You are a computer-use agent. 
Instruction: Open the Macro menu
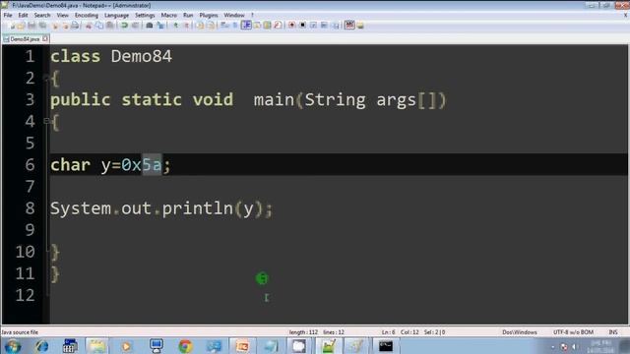168,15
